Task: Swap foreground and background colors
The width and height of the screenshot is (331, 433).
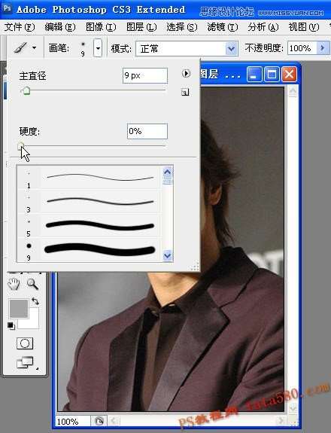Action: tap(35, 301)
